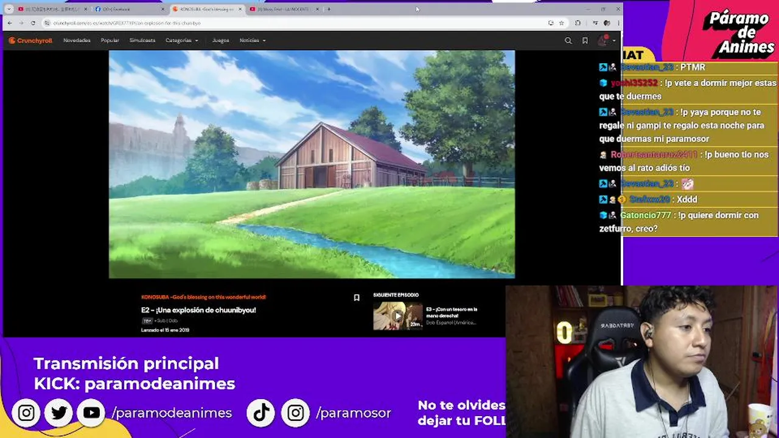Click the 'Lanzado el 15 ene 2019' text

click(165, 330)
